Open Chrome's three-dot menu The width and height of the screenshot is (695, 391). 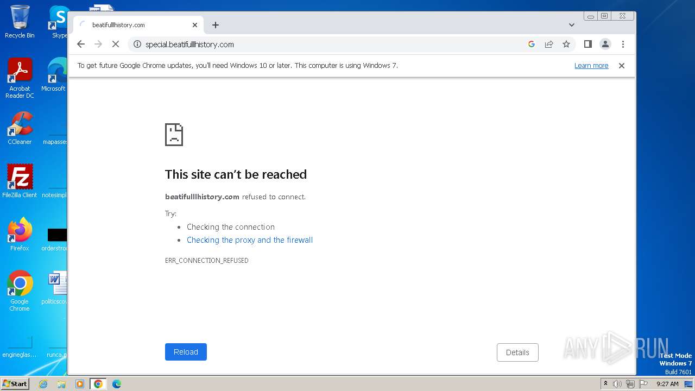623,45
